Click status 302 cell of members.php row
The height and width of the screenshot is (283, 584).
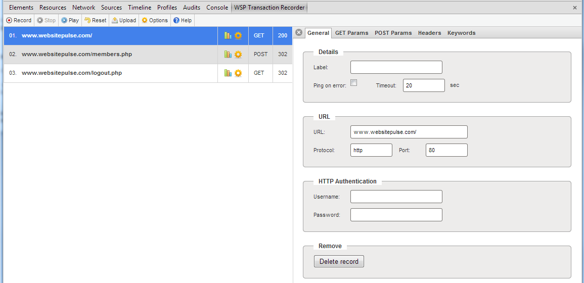pos(283,55)
